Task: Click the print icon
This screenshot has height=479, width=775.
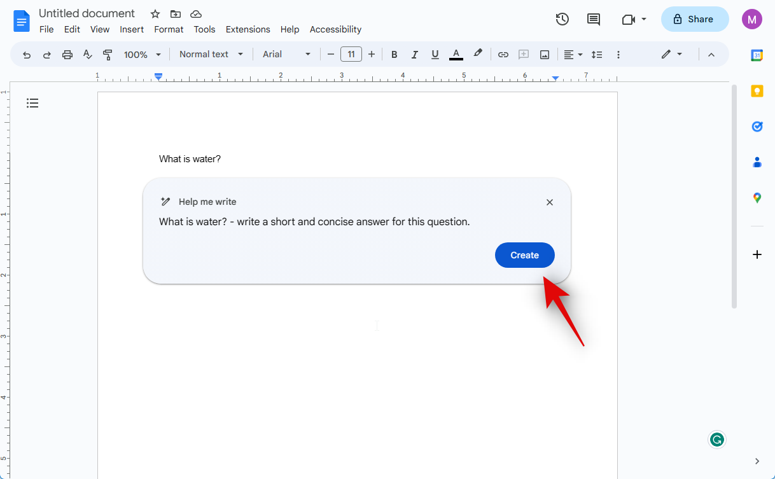Action: (67, 55)
